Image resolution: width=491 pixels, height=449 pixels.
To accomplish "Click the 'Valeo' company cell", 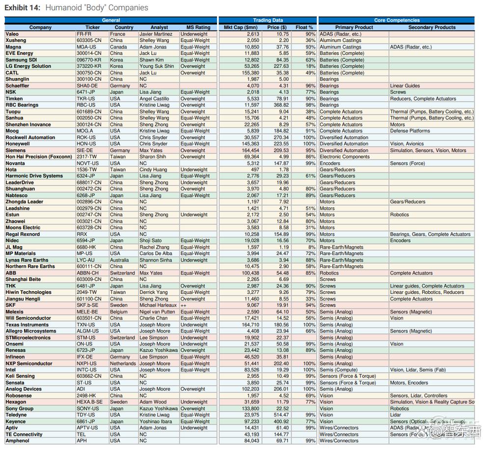I will [12, 34].
